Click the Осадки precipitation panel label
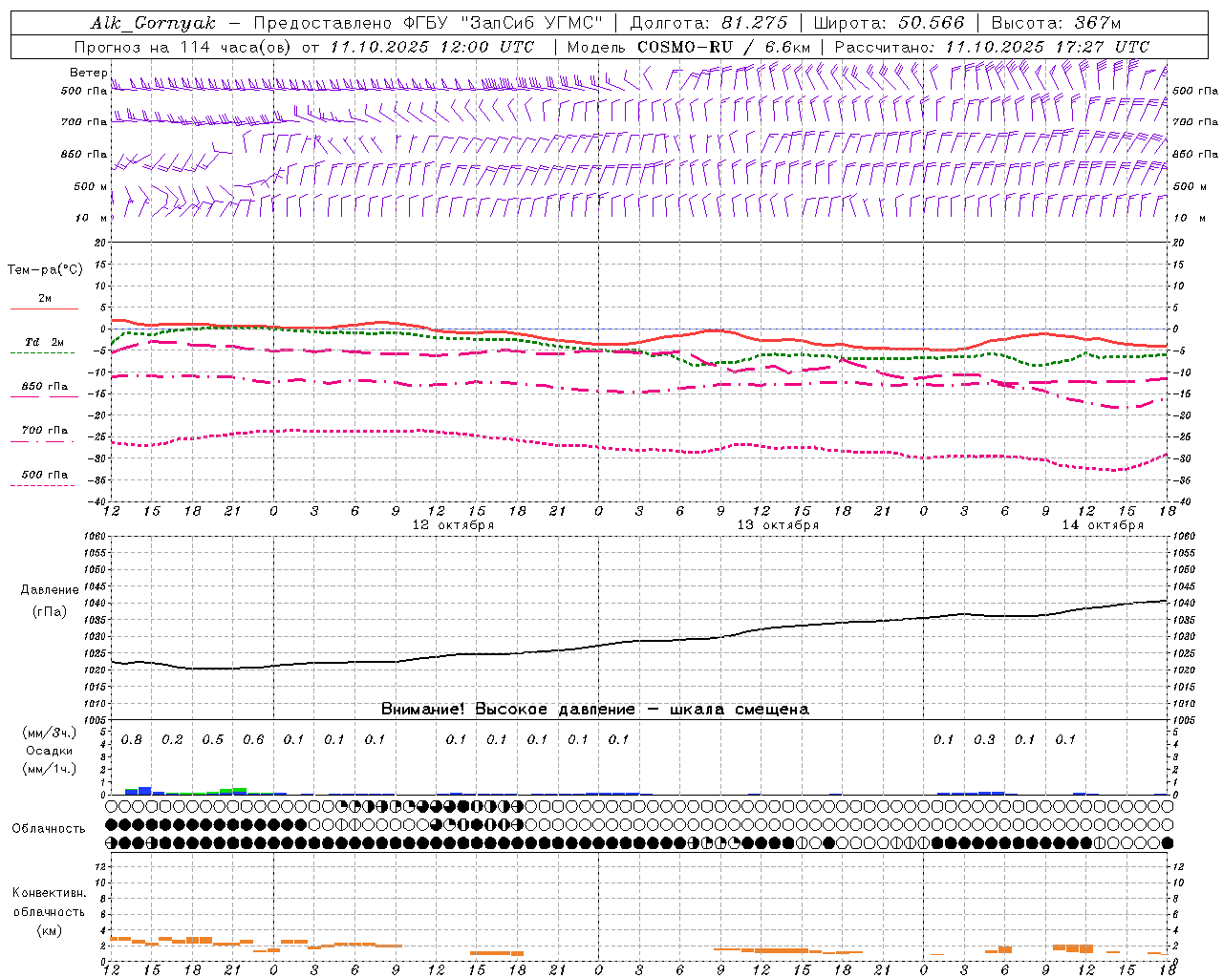The width and height of the screenshot is (1223, 978). [x=49, y=751]
